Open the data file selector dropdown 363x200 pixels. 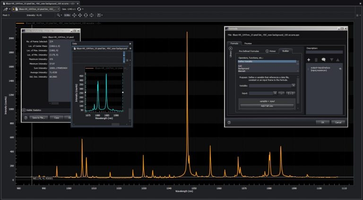58,9
